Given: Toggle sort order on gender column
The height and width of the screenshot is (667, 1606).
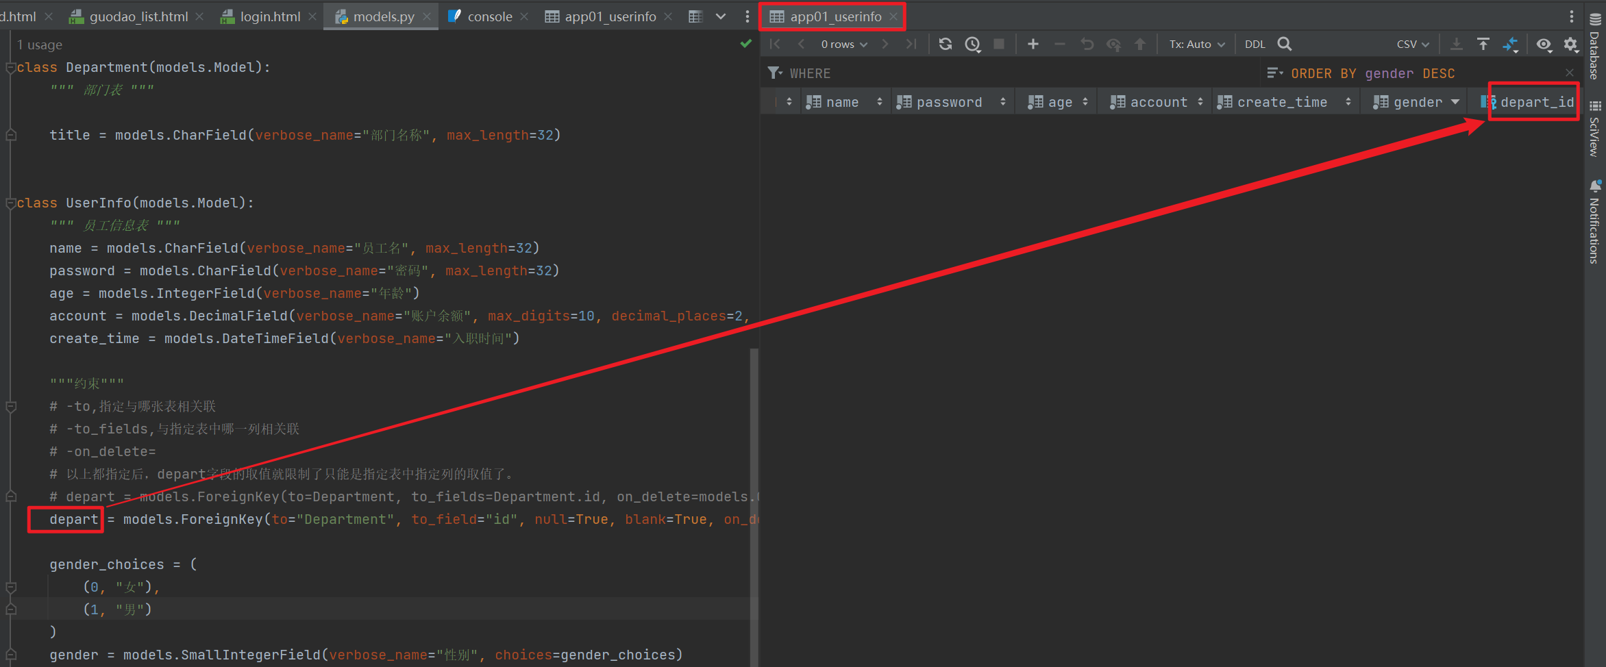Looking at the screenshot, I should pyautogui.click(x=1455, y=102).
